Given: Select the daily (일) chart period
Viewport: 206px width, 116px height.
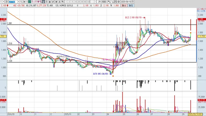Looking at the screenshot, I should point(43,2).
